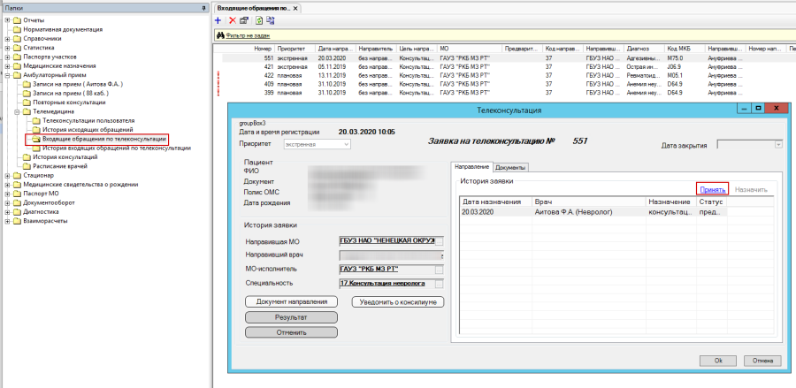Click the Дата назначения column header
This screenshot has height=388, width=796.
click(496, 202)
